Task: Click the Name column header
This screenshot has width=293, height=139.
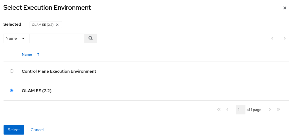Action: [x=27, y=55]
